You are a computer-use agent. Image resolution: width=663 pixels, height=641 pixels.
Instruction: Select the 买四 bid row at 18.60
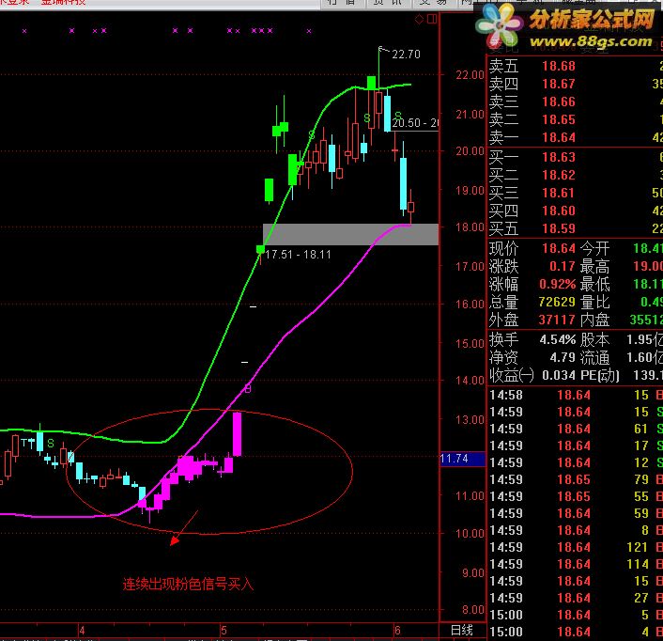tap(576, 211)
